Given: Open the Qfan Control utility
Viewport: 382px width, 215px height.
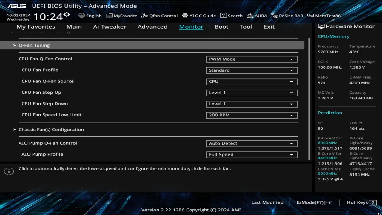Looking at the screenshot, I should coord(159,16).
